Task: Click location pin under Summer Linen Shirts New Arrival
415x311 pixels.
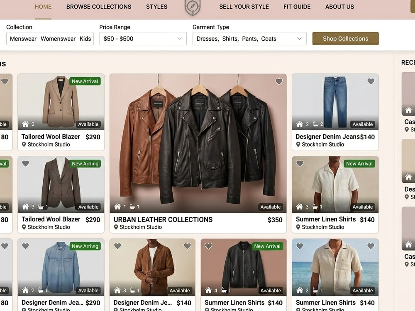Action: click(x=298, y=227)
